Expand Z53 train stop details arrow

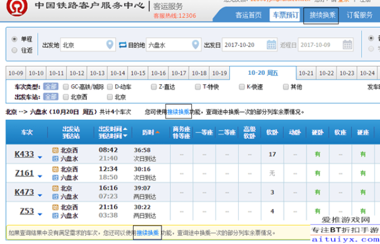pos(40,214)
